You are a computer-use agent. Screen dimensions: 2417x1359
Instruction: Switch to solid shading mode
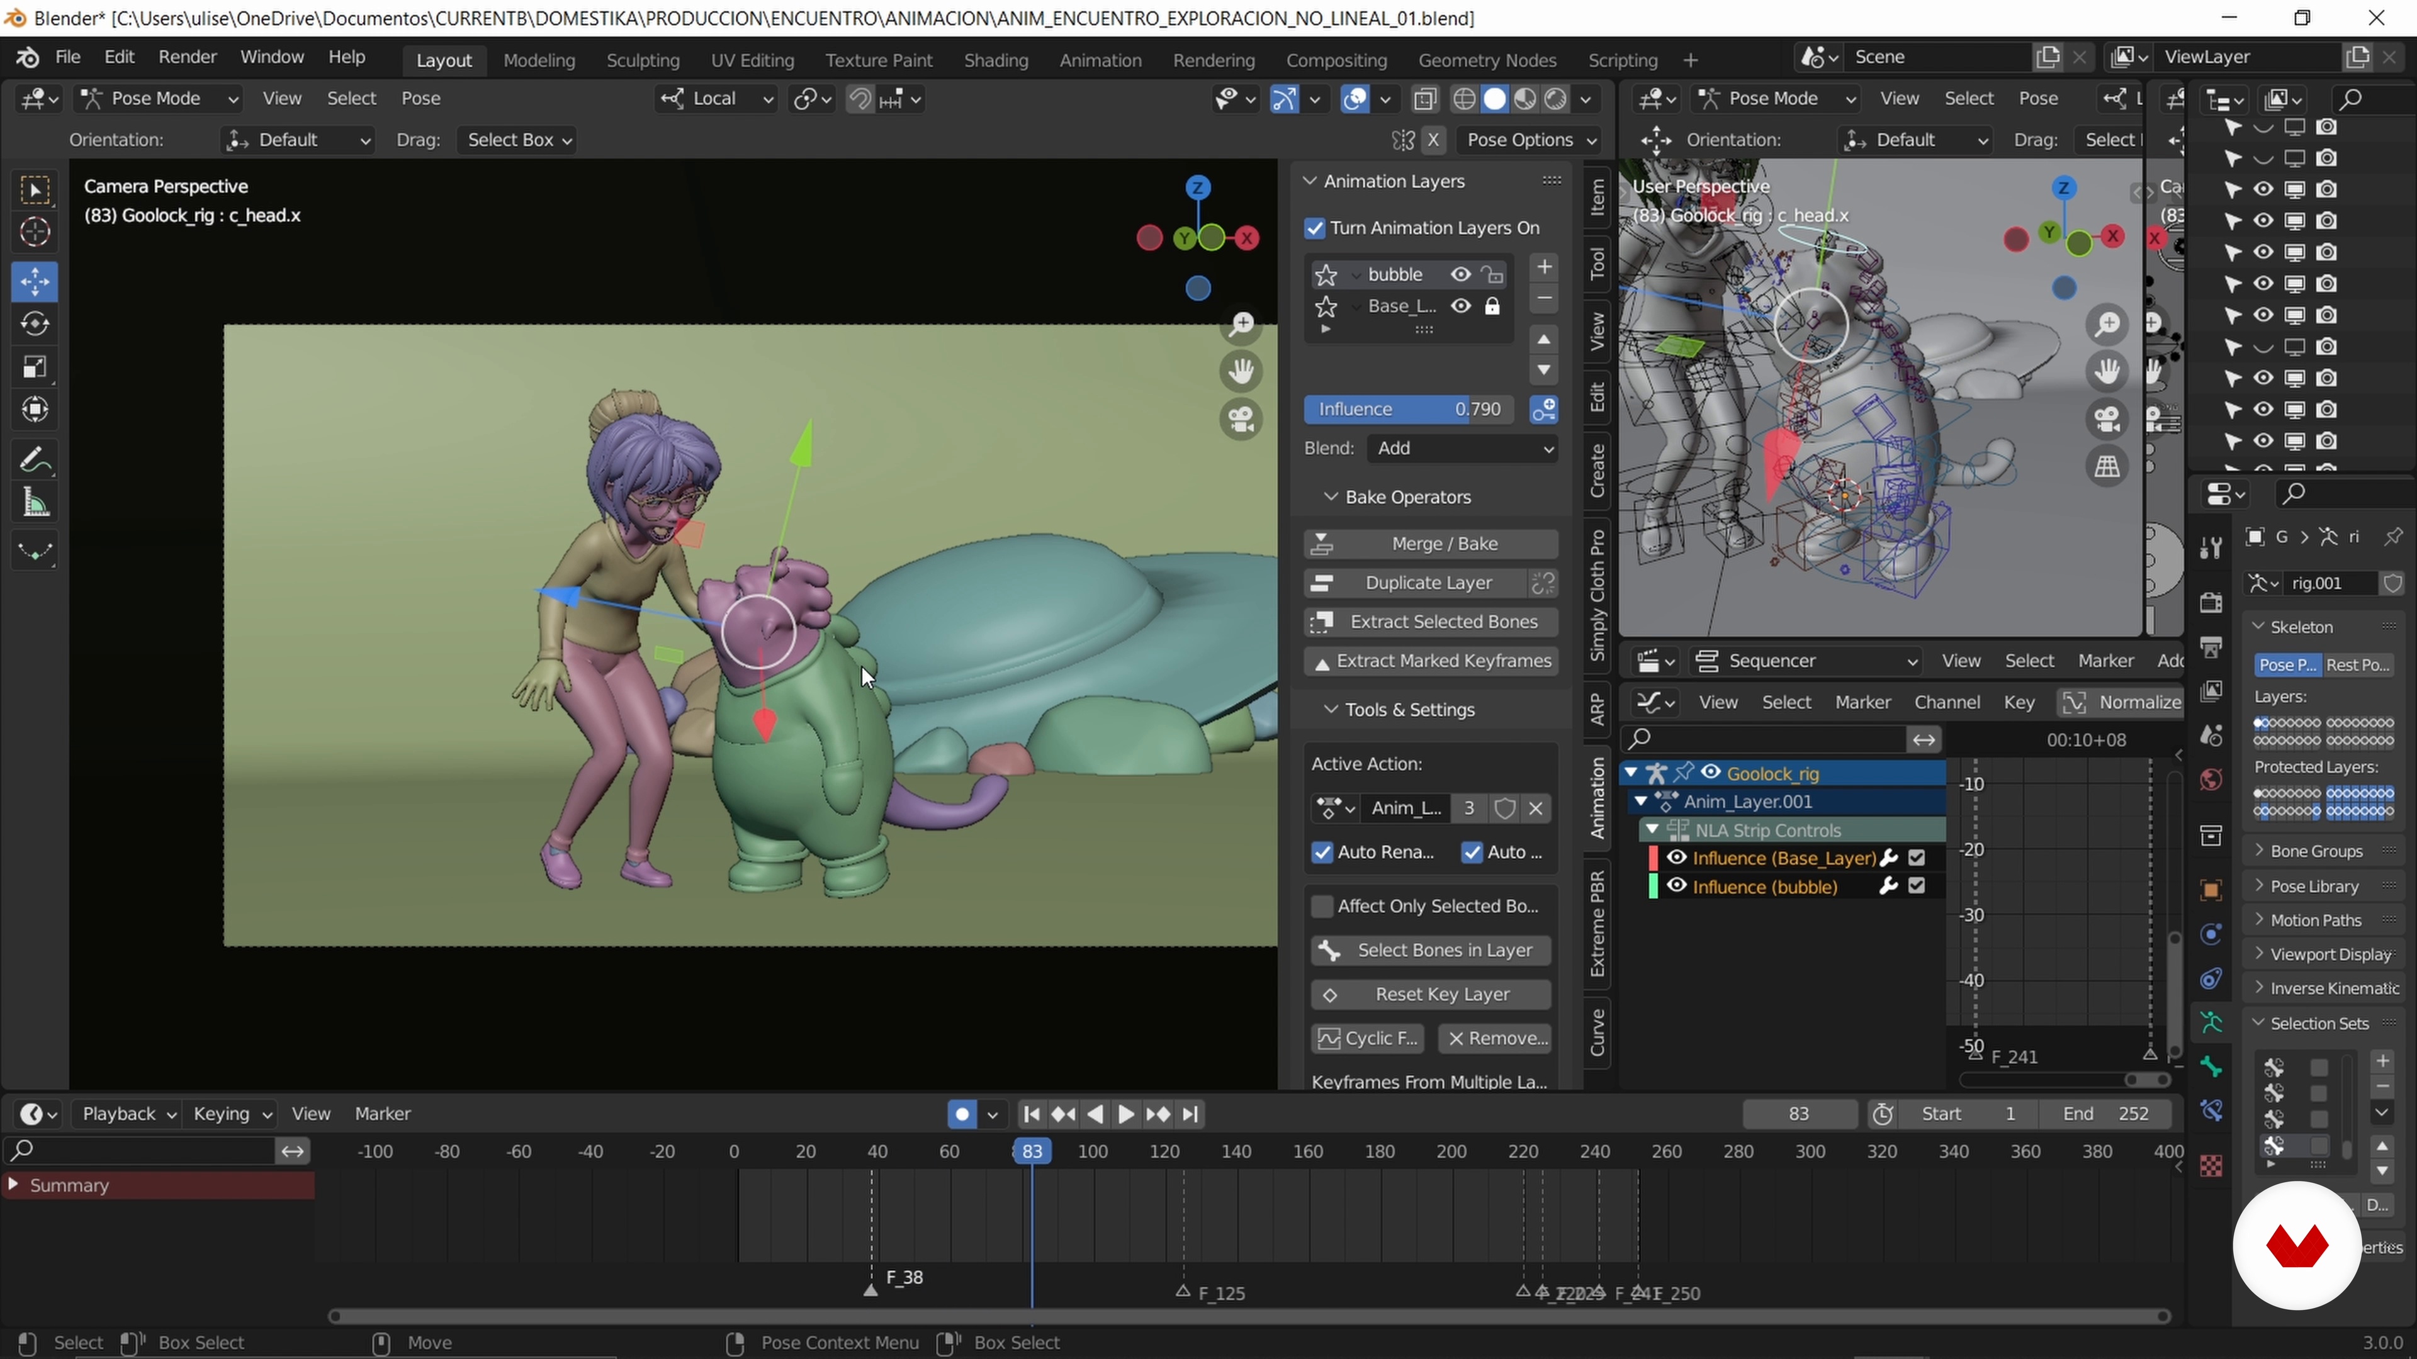coord(1495,99)
